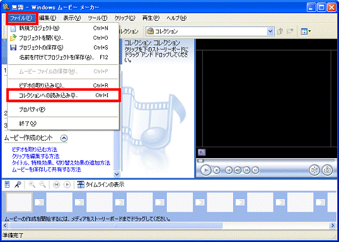Open the クリップ(C) menu
Screen dimensions: 339x242
coord(125,18)
